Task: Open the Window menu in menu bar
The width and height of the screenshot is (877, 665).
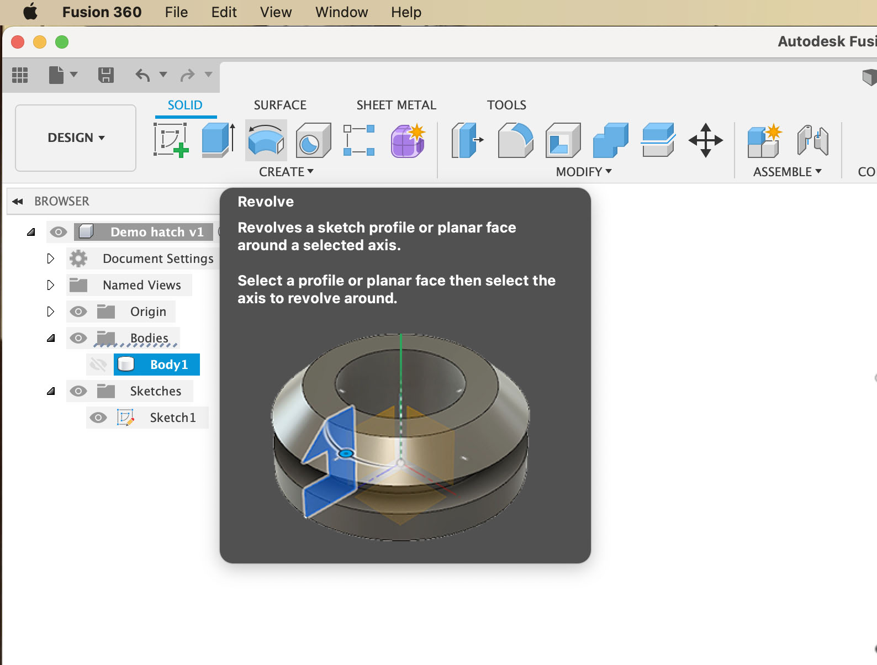Action: click(341, 12)
